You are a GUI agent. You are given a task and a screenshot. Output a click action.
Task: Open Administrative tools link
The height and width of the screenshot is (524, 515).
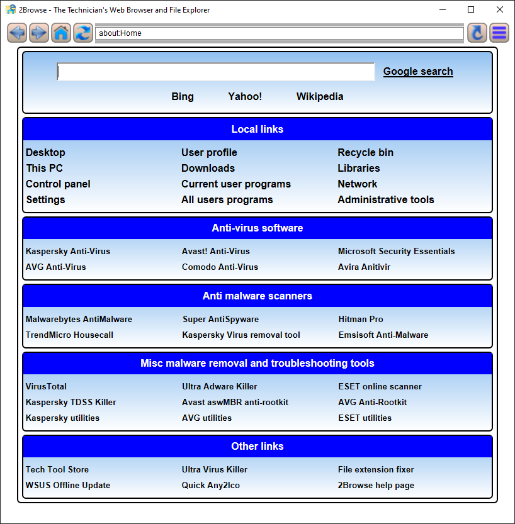click(385, 200)
